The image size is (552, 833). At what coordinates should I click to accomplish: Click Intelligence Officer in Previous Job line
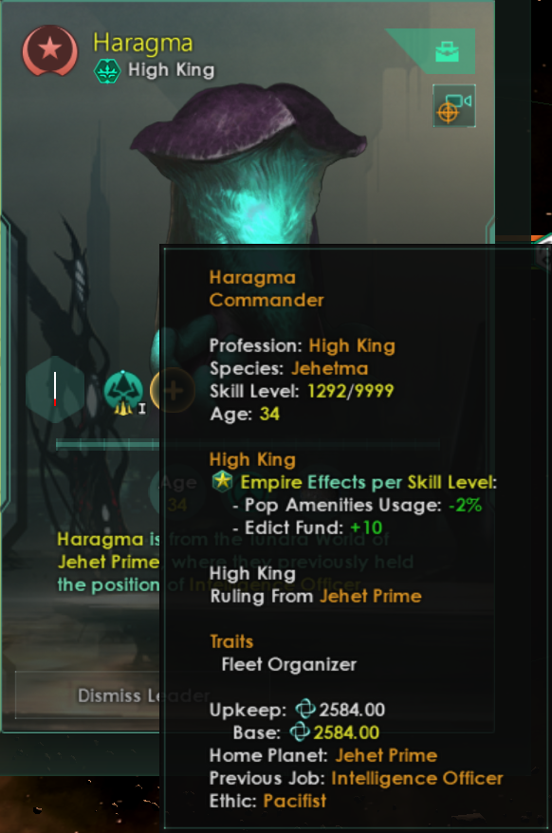pos(417,778)
